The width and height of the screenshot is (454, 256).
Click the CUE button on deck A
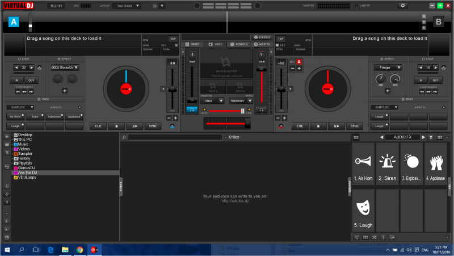click(98, 126)
